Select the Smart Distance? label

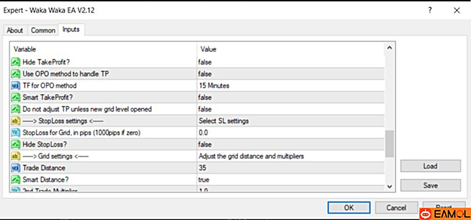click(x=45, y=180)
